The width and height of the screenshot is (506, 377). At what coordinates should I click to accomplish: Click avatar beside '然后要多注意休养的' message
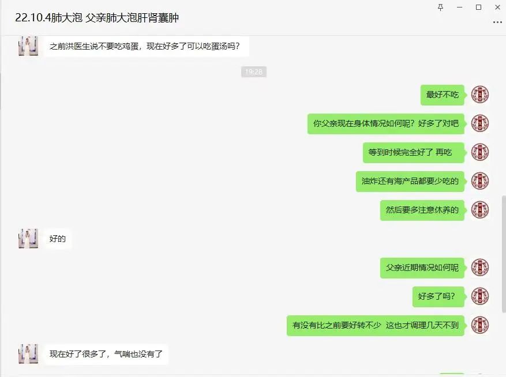coord(480,210)
